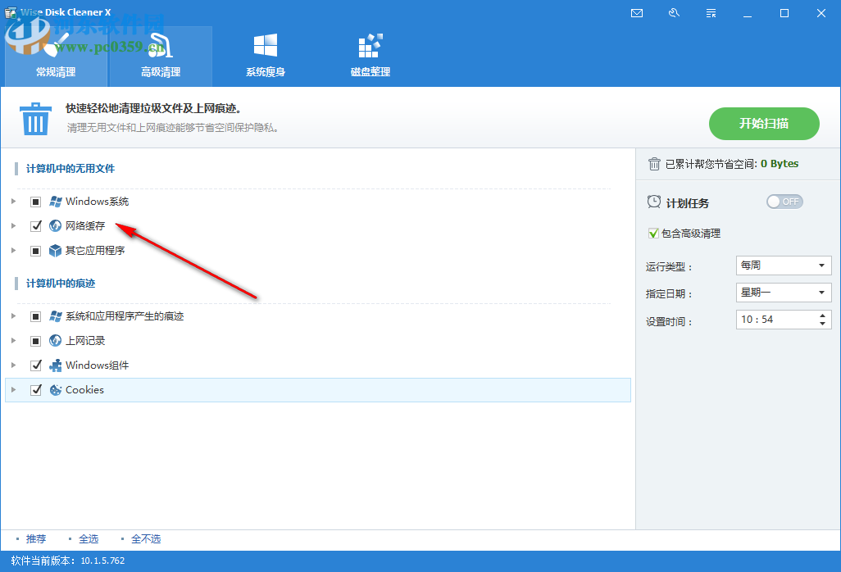The width and height of the screenshot is (841, 572).
Task: Open the 运行类型 dropdown showing 每周
Action: coord(784,266)
